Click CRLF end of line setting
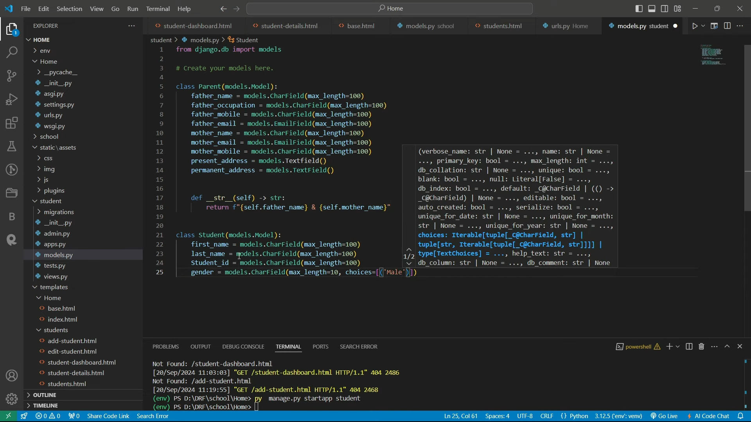Viewport: 751px width, 422px height. [x=547, y=416]
